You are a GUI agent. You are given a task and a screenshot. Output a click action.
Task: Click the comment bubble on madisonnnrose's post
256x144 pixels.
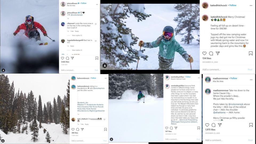[x=214, y=125]
